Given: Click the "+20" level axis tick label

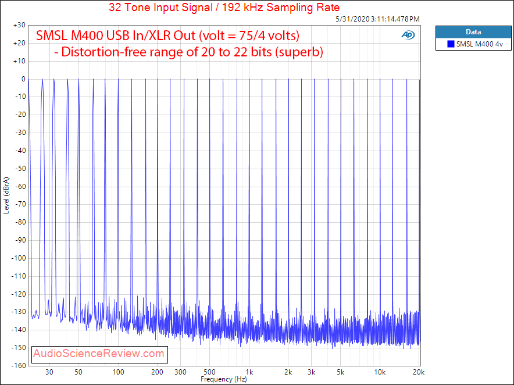Looking at the screenshot, I should pos(19,43).
